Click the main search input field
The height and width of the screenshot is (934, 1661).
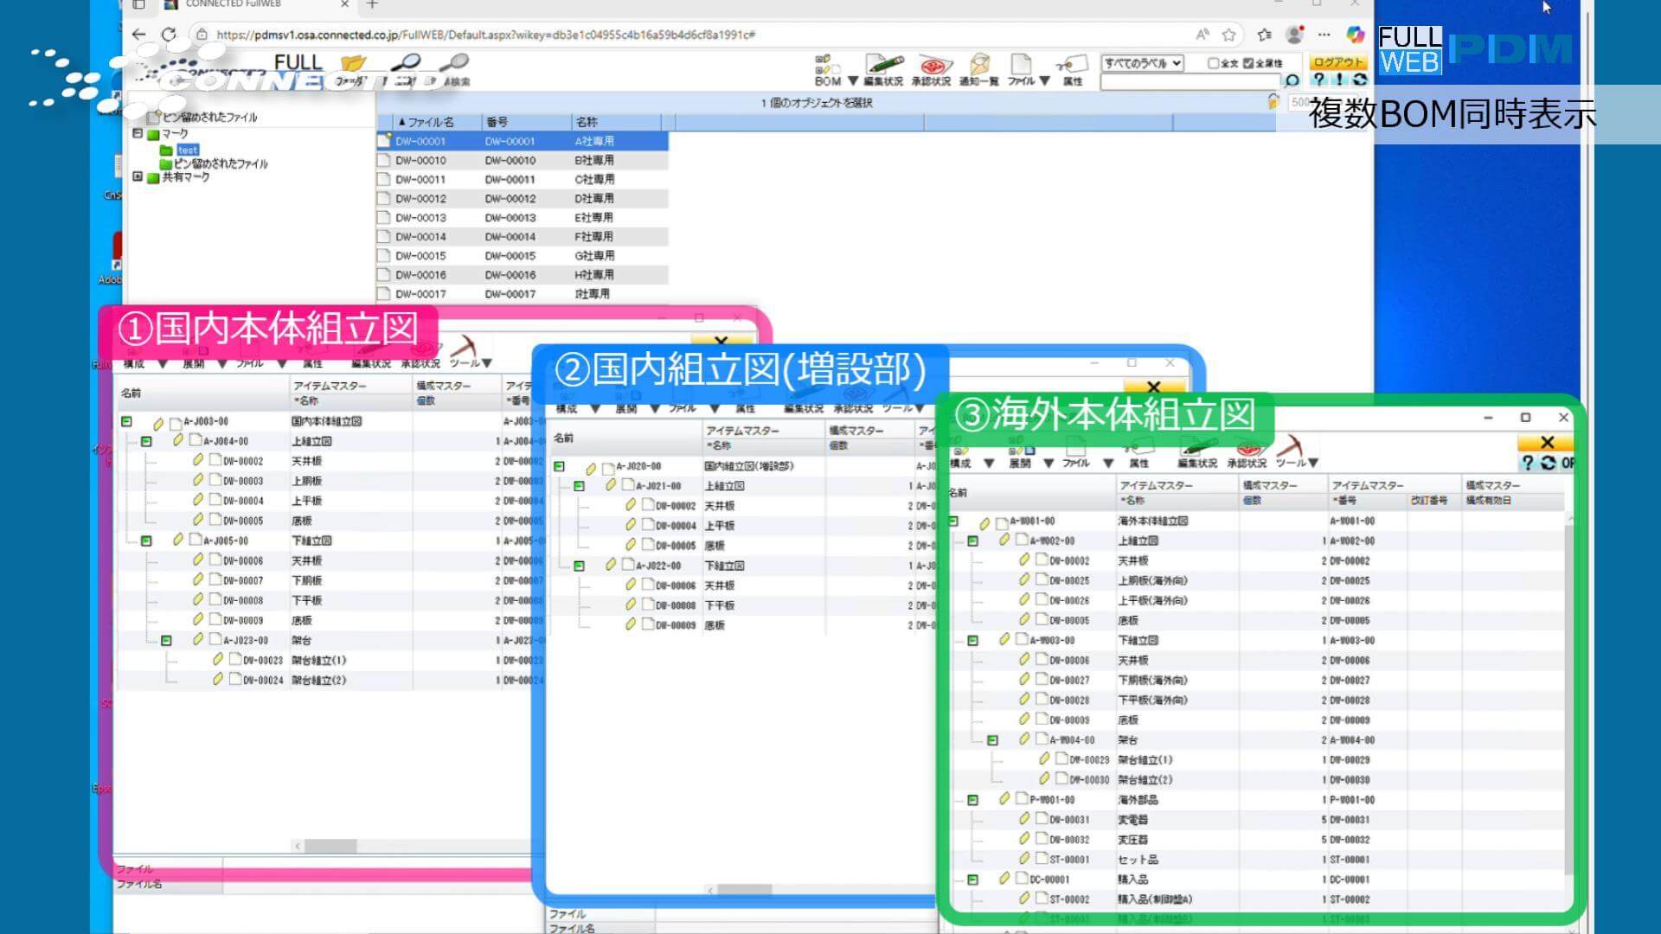[x=1190, y=81]
